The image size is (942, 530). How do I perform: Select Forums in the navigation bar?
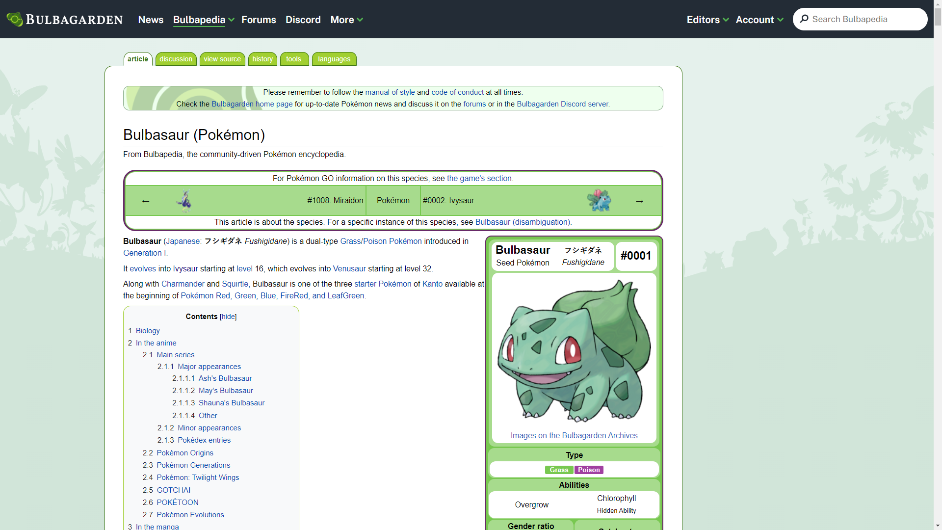click(259, 20)
